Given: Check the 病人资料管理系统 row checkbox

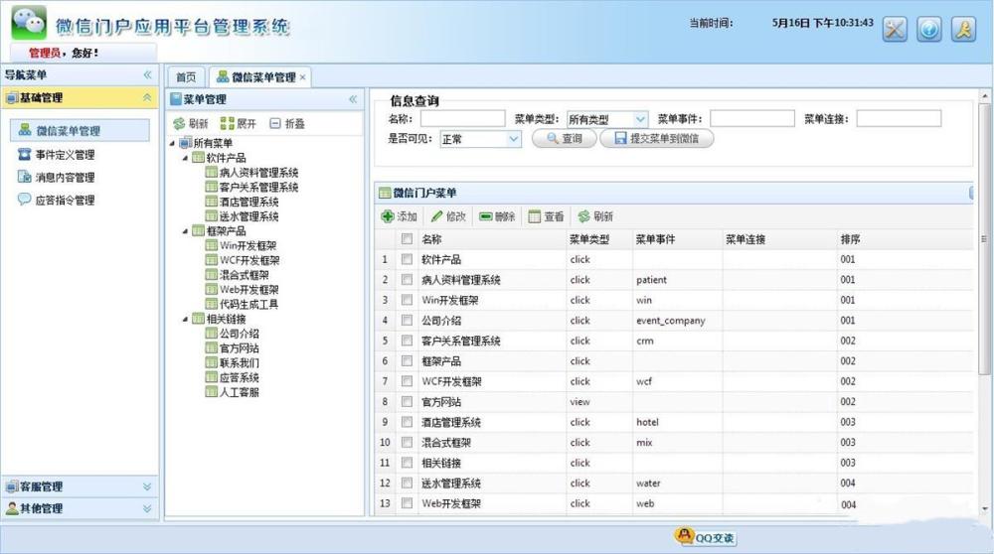Looking at the screenshot, I should click(x=407, y=279).
